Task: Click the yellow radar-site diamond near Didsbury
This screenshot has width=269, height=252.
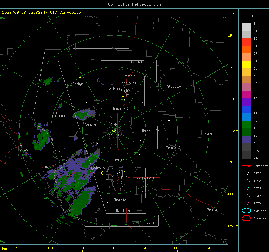Action: [114, 131]
